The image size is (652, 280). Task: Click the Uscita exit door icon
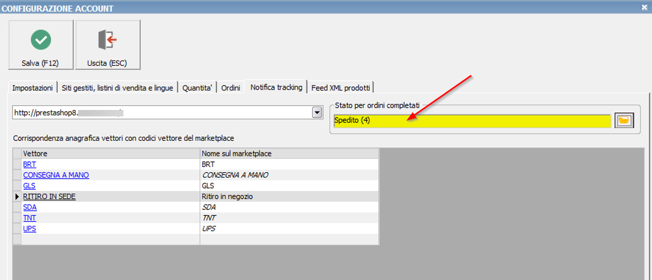click(x=107, y=40)
